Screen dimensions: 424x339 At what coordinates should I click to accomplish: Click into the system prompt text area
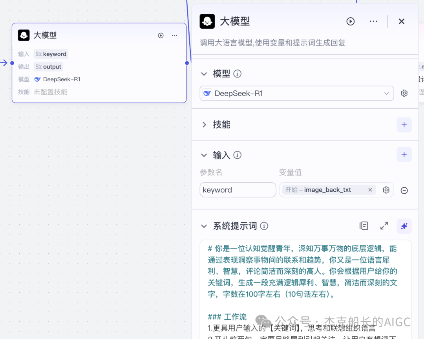[x=305, y=290]
